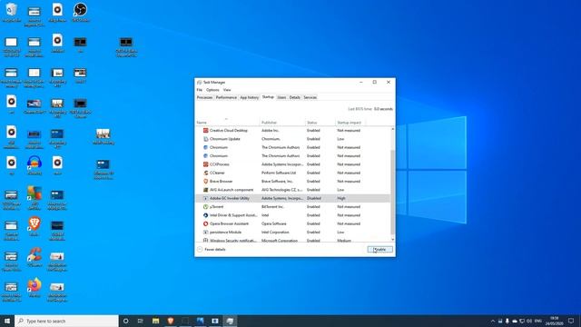Screen dimensions: 581x327
Task: Click the Enable button
Action: [379, 250]
